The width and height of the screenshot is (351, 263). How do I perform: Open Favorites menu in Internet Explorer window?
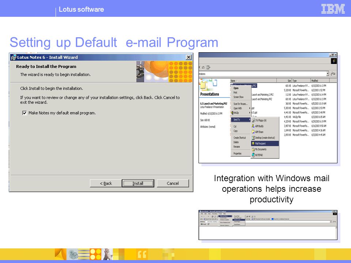pyautogui.click(x=215, y=214)
